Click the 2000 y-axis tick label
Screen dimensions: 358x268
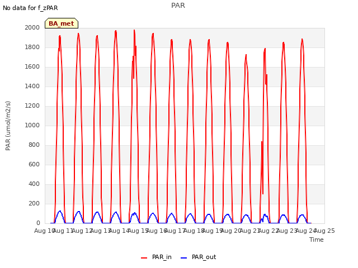pyautogui.click(x=32, y=27)
